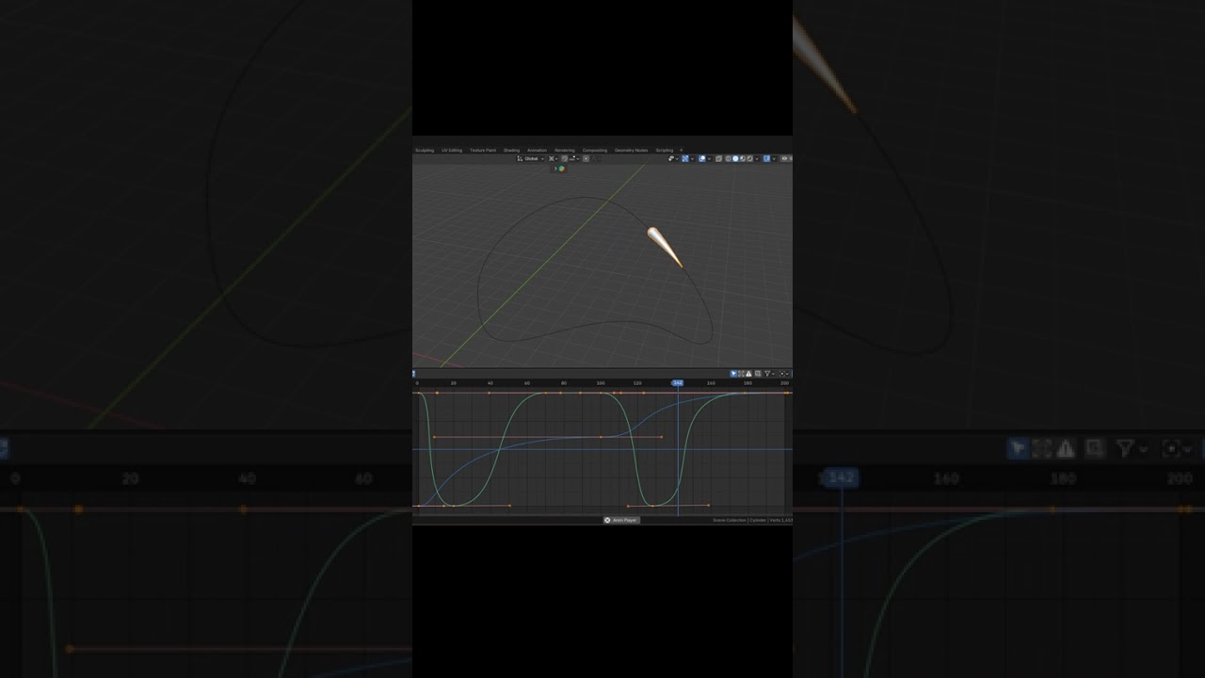Toggle viewport overlays button
The image size is (1205, 678).
tap(702, 158)
